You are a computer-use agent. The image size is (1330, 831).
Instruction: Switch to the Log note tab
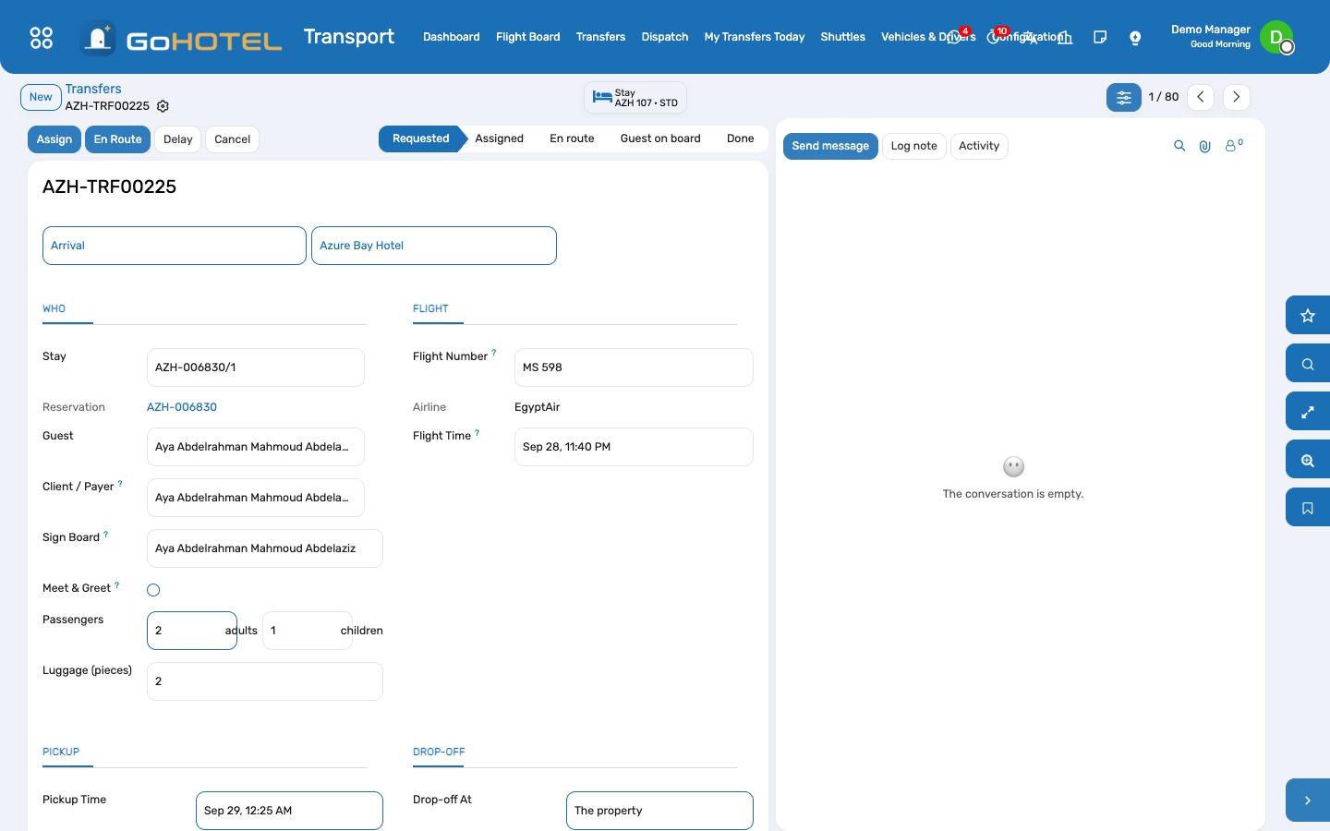pos(914,146)
